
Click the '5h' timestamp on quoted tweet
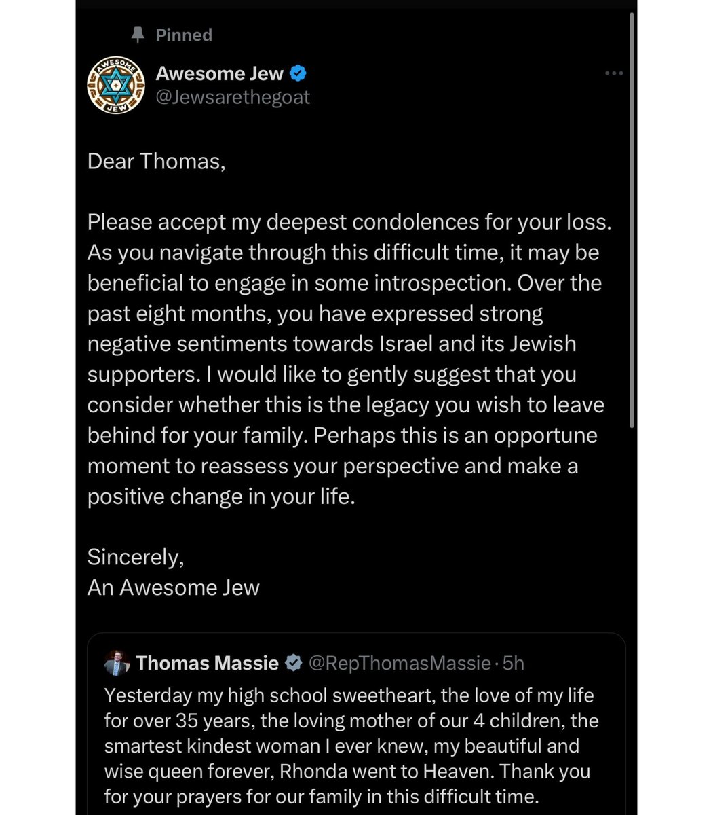tap(514, 663)
